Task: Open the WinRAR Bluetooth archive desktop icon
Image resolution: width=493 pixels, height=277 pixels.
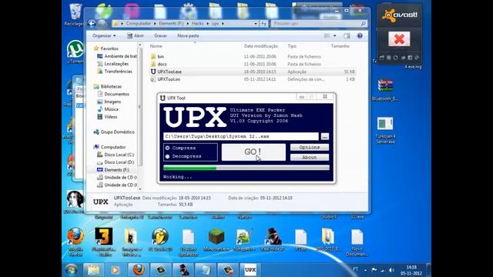Action: point(385,89)
